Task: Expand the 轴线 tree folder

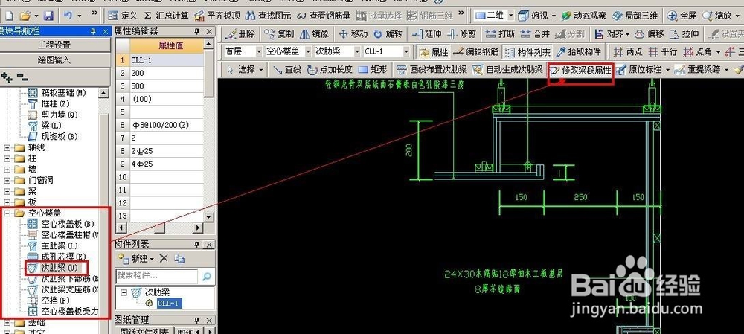Action: [x=7, y=147]
